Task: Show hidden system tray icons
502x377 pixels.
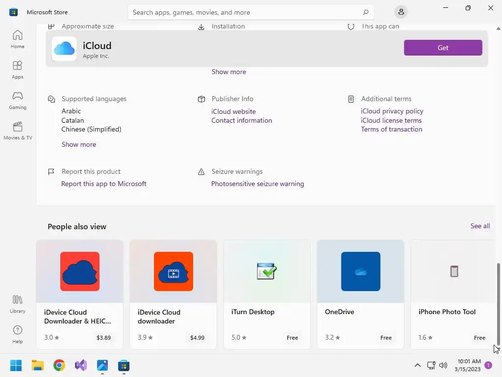Action: (x=418, y=365)
